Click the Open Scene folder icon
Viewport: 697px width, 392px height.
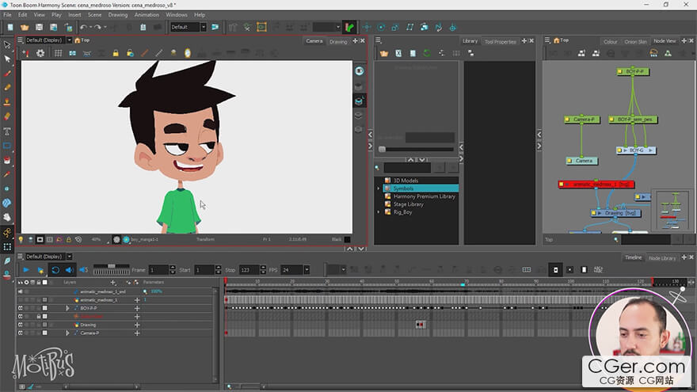[25, 28]
